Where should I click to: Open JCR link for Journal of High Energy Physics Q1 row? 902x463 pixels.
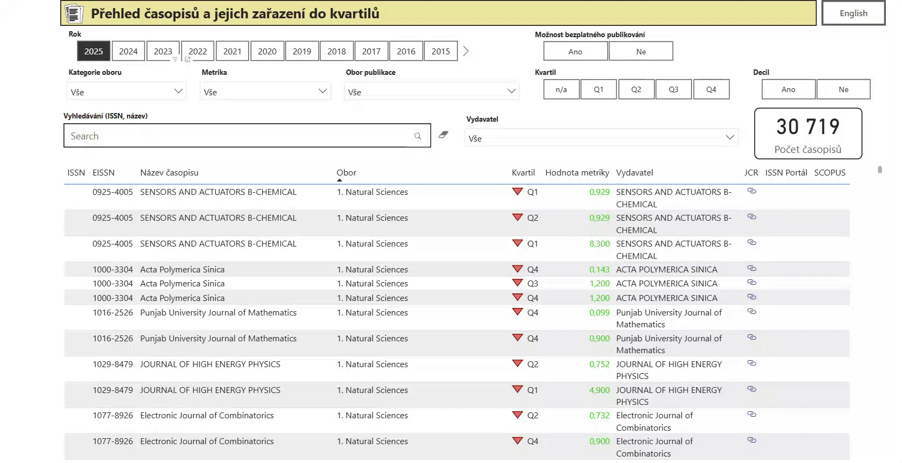tap(752, 389)
